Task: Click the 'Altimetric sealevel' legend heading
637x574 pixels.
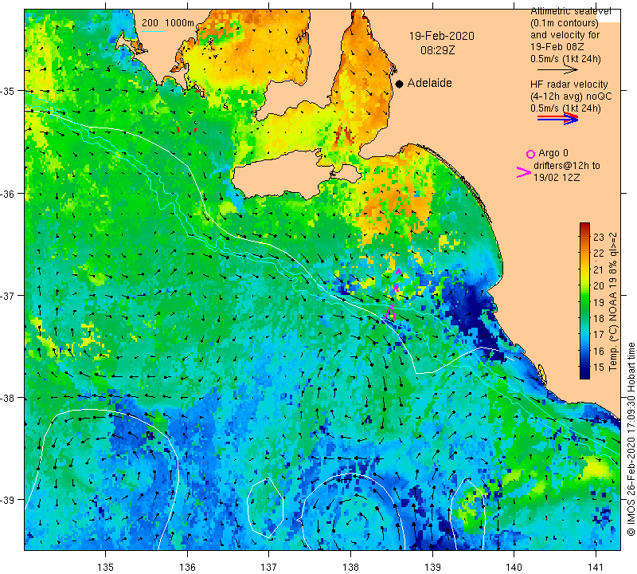Action: [570, 11]
